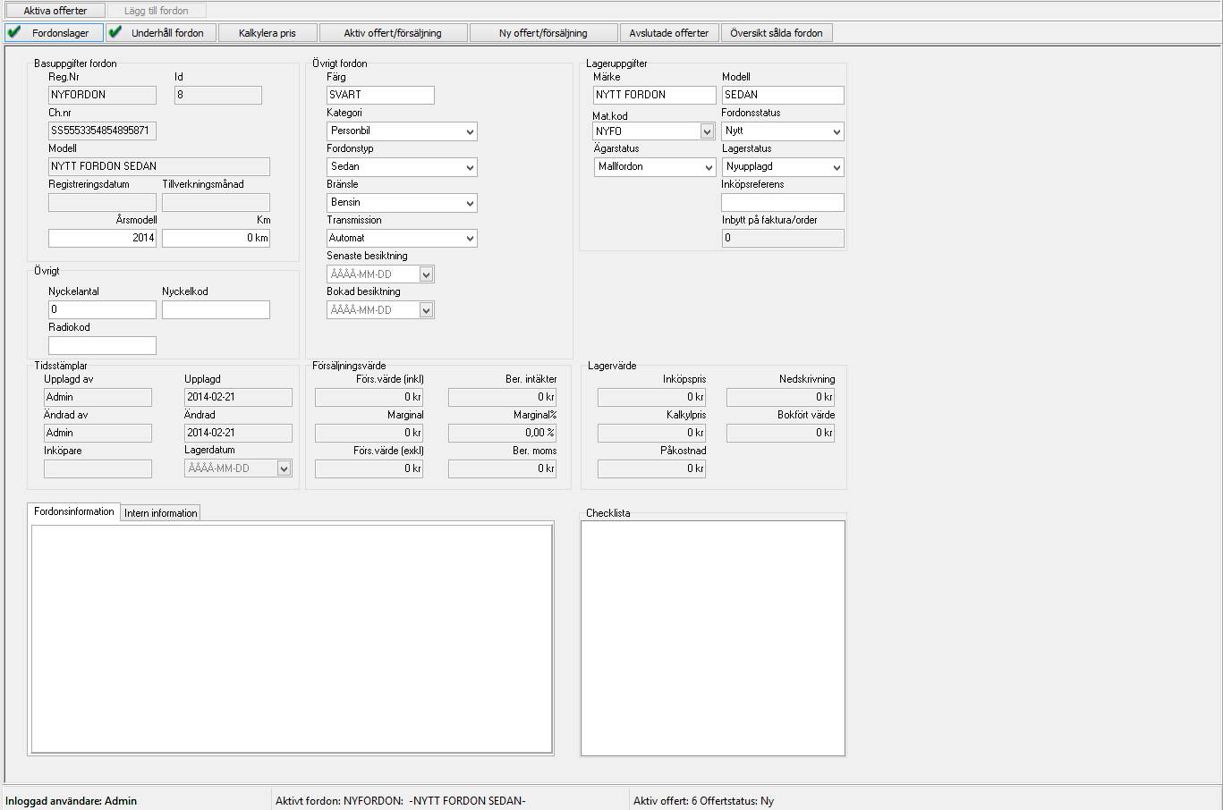Image resolution: width=1223 pixels, height=810 pixels.
Task: Click the Registreringsdatum field
Action: (102, 202)
